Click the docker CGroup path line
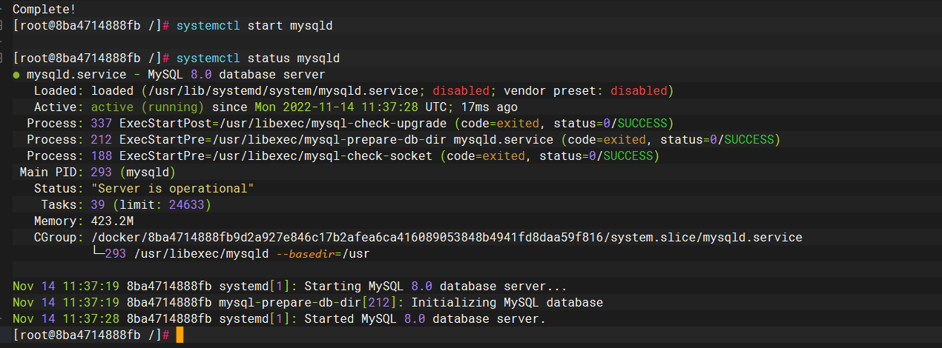 (447, 237)
